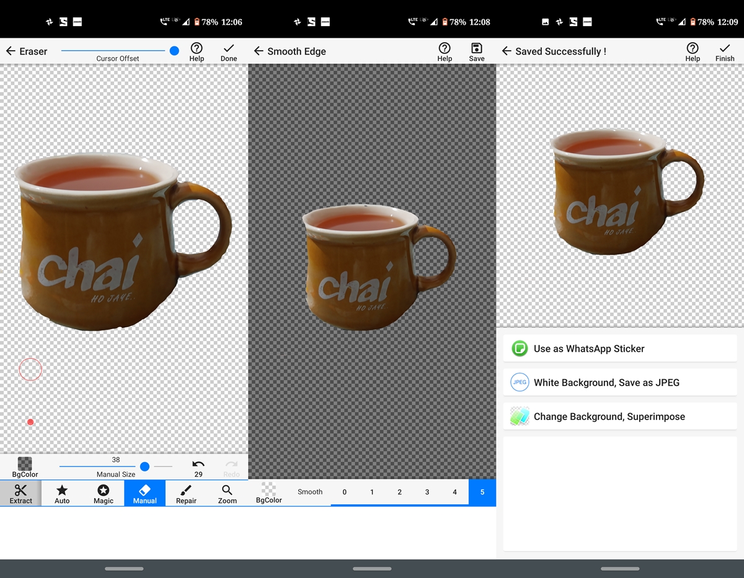Select the Extract scissors tool

click(20, 493)
